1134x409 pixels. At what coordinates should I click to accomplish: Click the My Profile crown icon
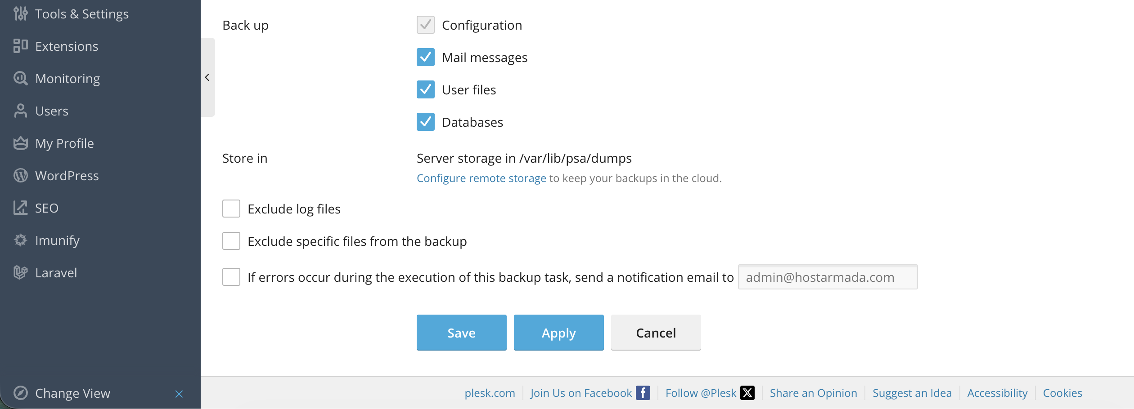tap(21, 143)
